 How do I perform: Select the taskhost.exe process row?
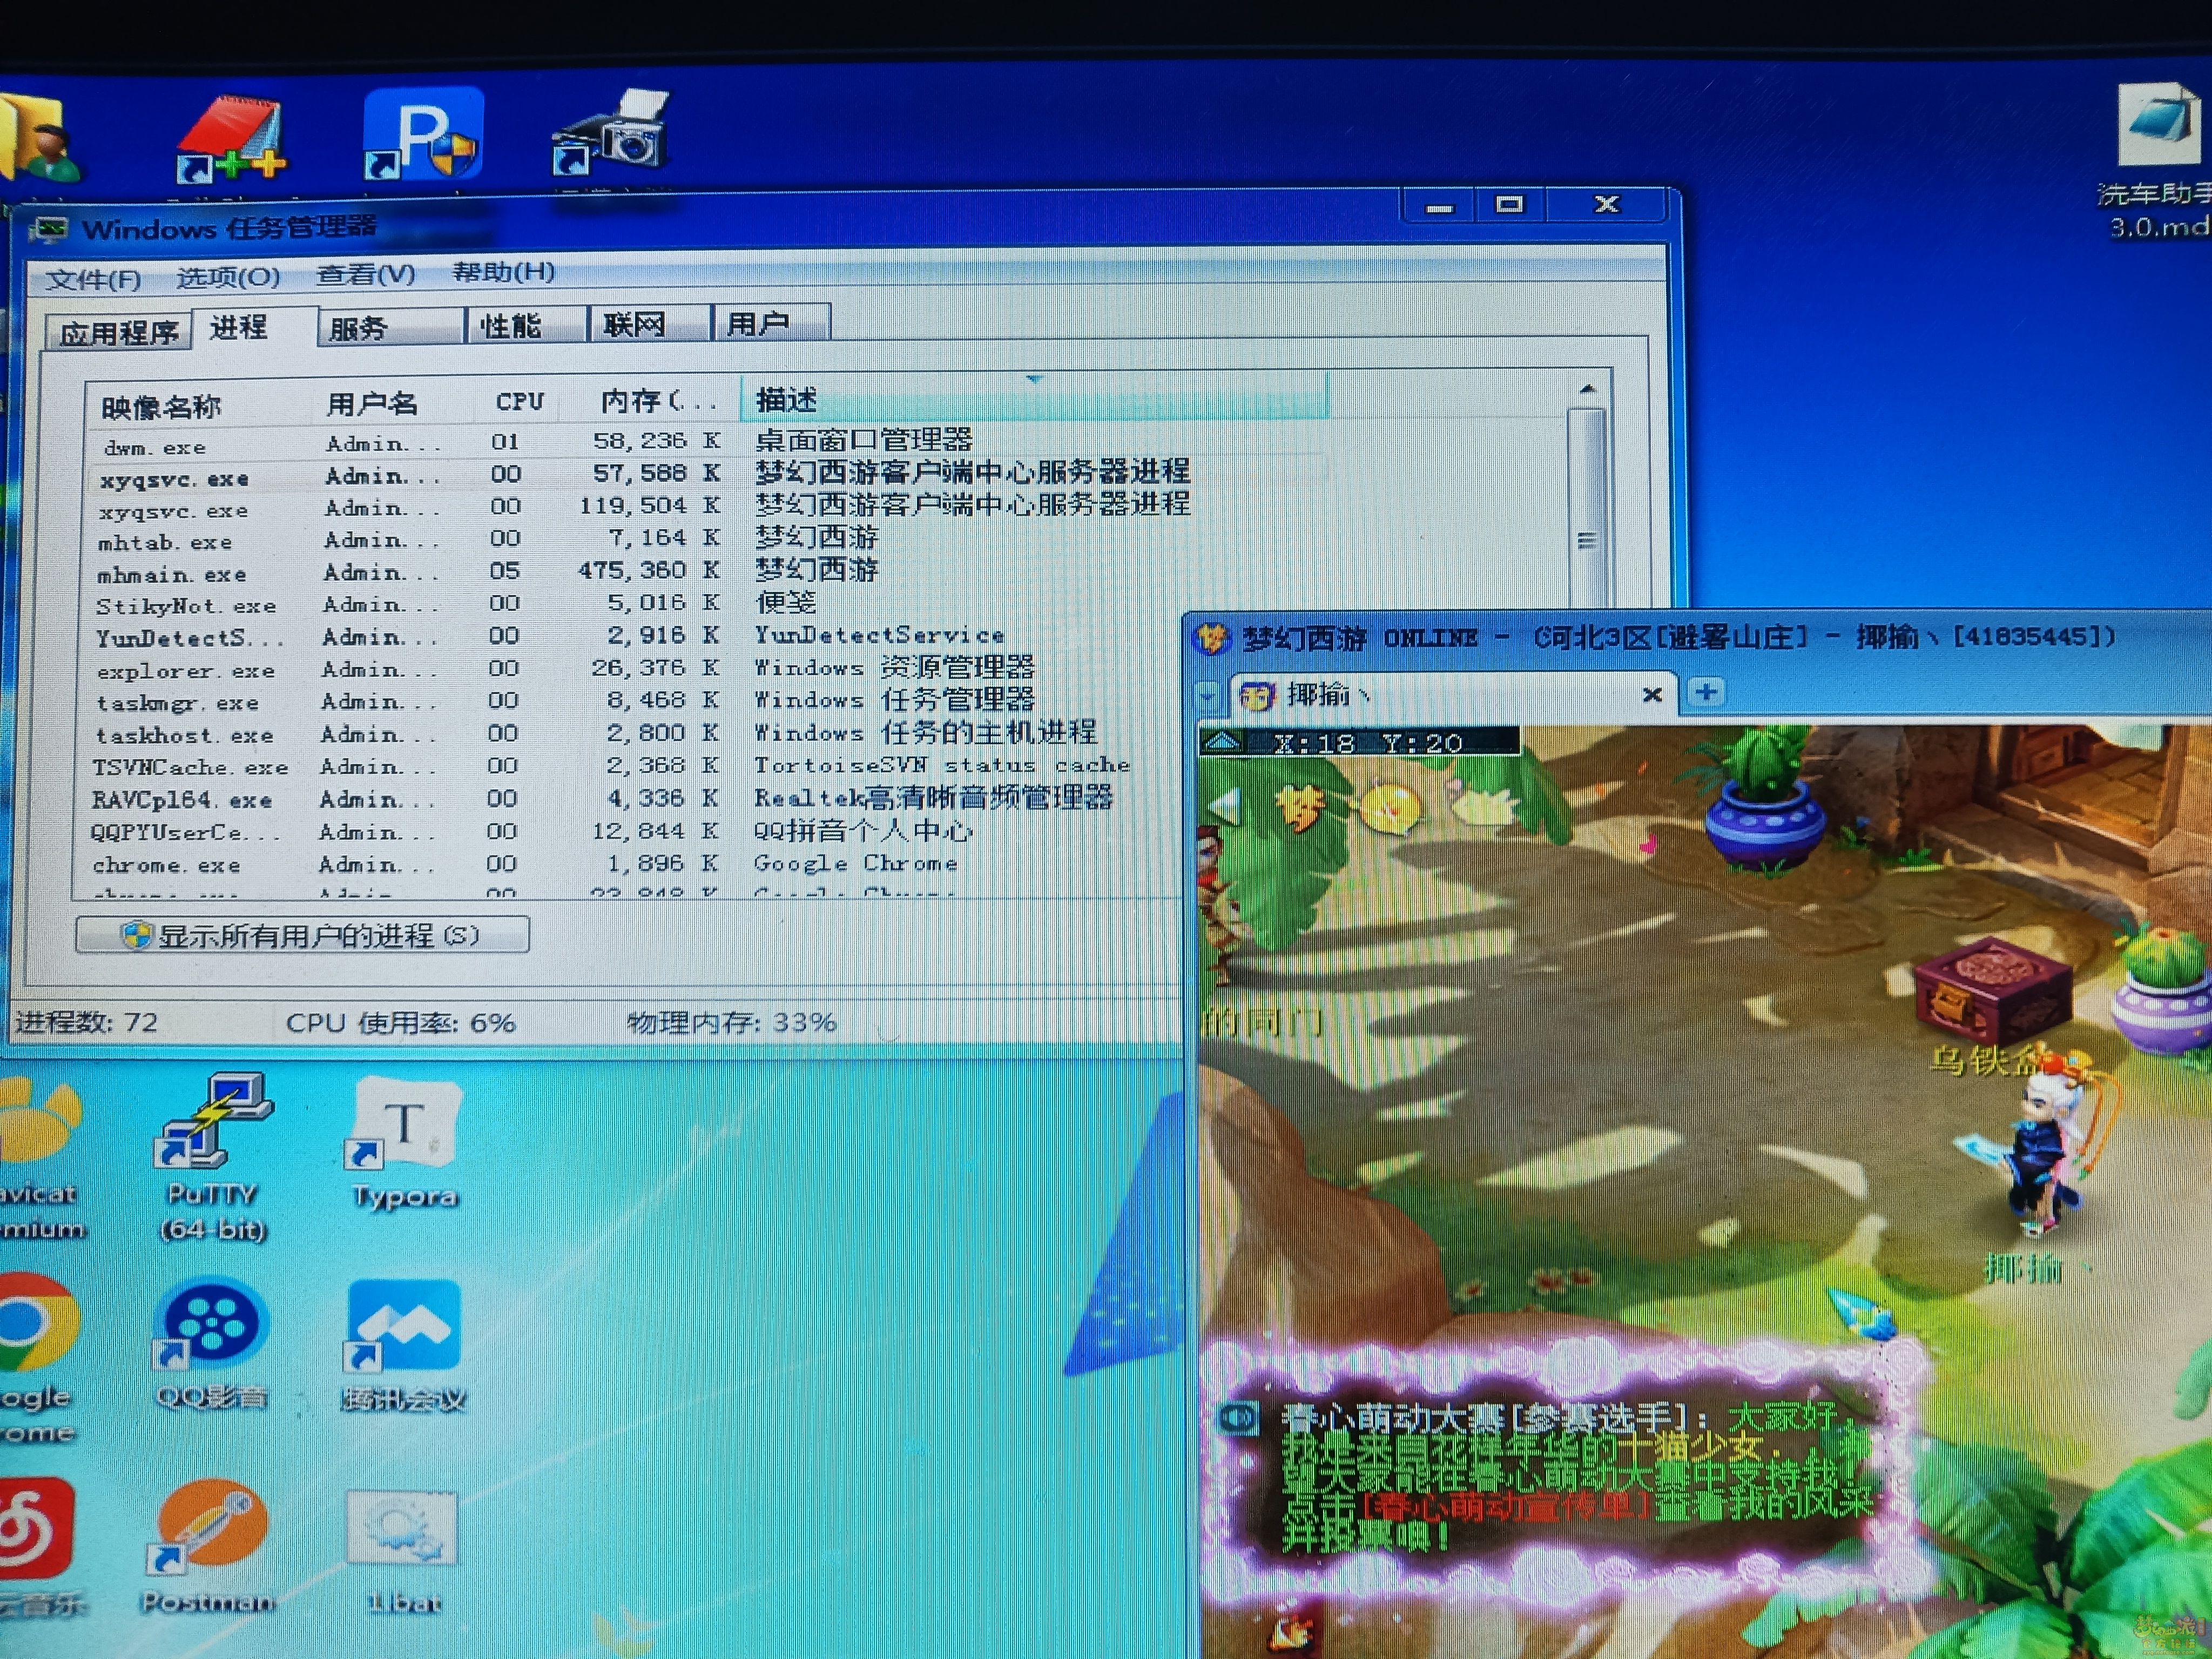[640, 734]
